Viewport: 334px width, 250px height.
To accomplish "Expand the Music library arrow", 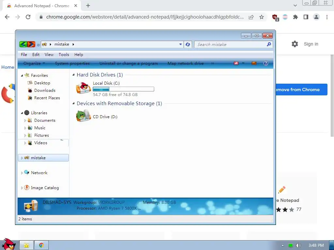I will 25,128.
